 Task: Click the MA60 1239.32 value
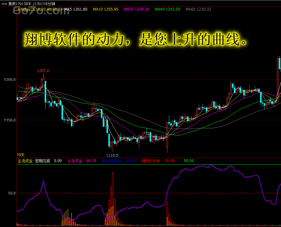(198, 9)
